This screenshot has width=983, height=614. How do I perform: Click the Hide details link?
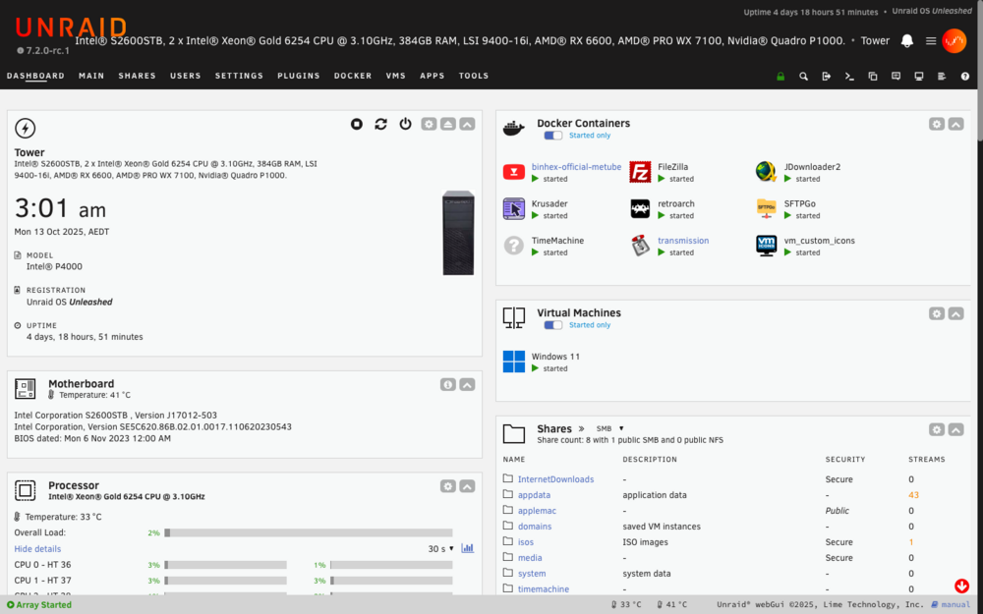pyautogui.click(x=37, y=549)
